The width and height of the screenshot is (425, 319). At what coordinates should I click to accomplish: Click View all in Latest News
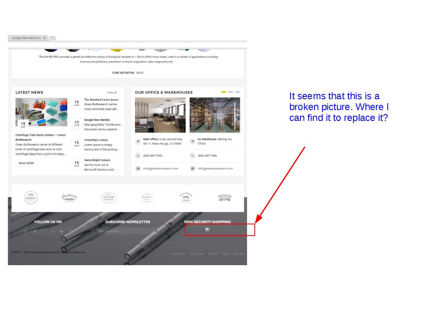coord(112,92)
